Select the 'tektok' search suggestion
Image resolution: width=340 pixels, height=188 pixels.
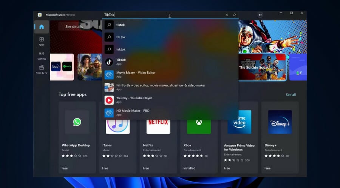click(170, 49)
